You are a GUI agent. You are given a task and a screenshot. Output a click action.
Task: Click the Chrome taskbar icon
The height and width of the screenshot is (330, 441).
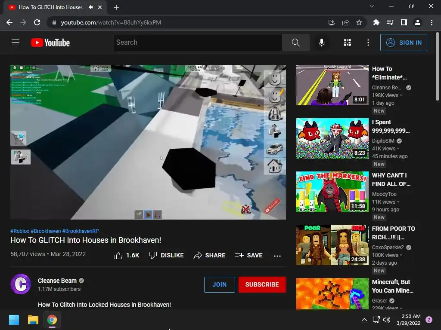pos(52,320)
